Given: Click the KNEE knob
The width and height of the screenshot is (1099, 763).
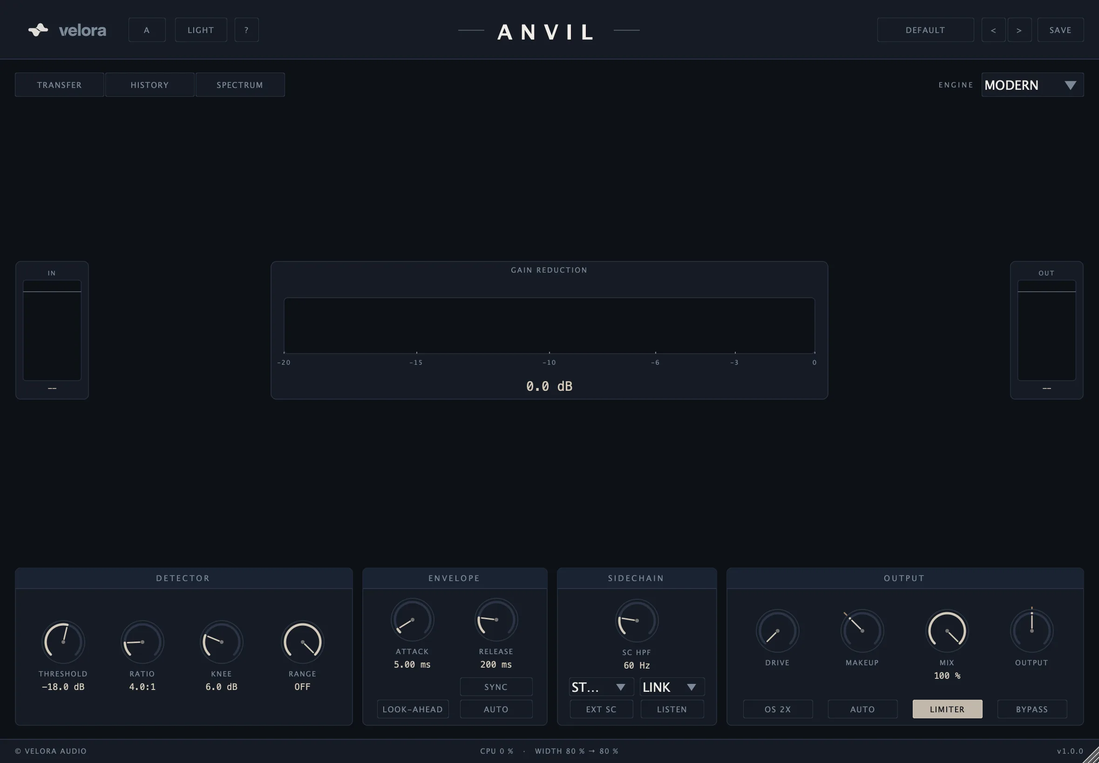Looking at the screenshot, I should tap(221, 642).
